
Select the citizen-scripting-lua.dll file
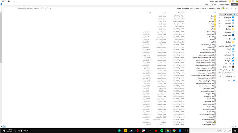pos(207,81)
